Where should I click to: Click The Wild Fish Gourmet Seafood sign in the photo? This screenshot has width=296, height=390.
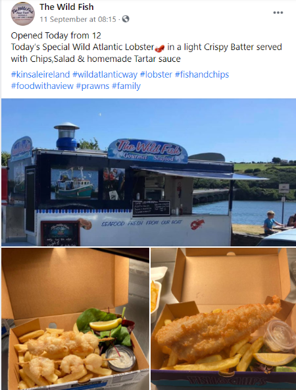[x=148, y=151]
